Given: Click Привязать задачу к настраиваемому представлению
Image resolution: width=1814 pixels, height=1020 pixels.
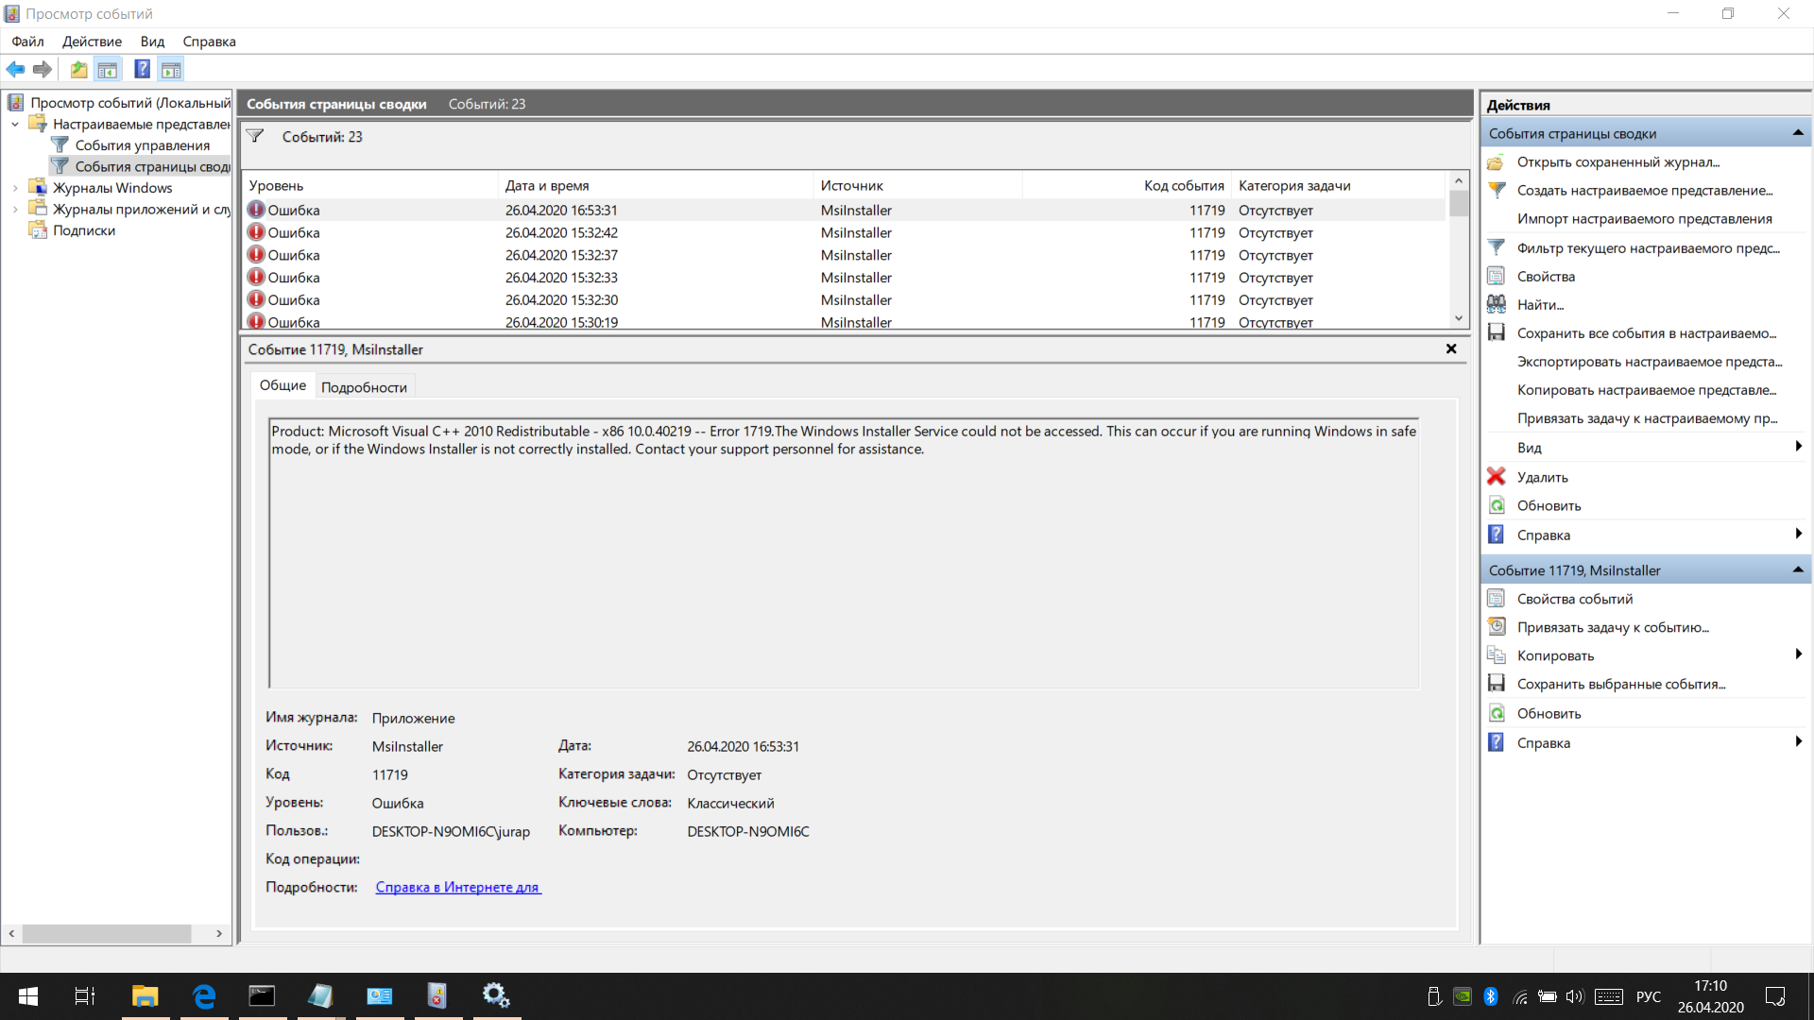Looking at the screenshot, I should click(x=1647, y=418).
